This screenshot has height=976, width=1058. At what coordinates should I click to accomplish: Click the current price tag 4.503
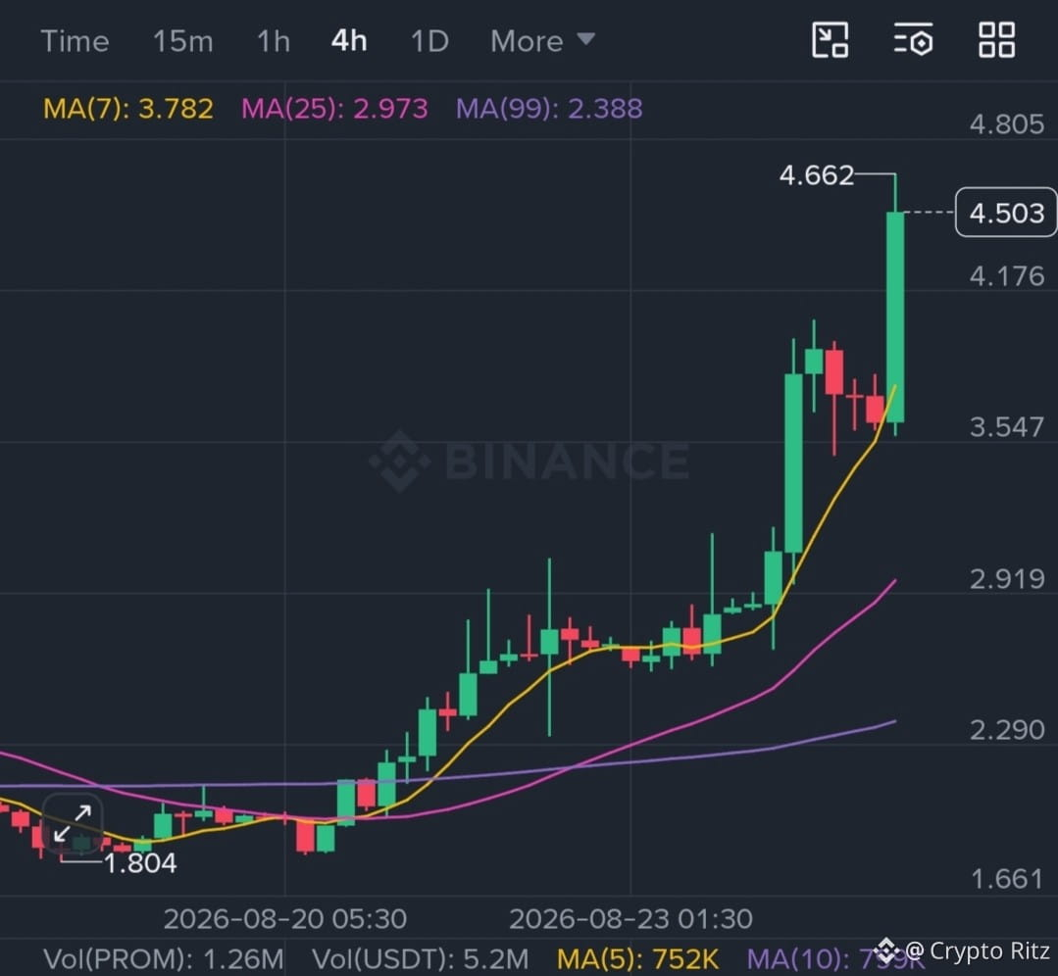coord(1006,213)
